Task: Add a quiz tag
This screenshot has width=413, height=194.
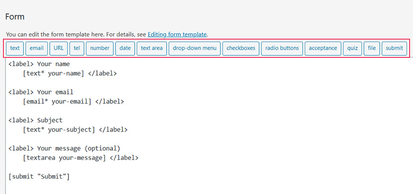Action: point(352,48)
